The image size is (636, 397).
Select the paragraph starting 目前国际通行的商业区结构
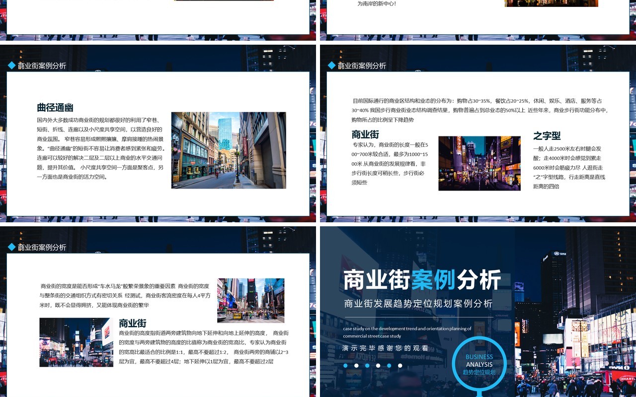(480, 110)
